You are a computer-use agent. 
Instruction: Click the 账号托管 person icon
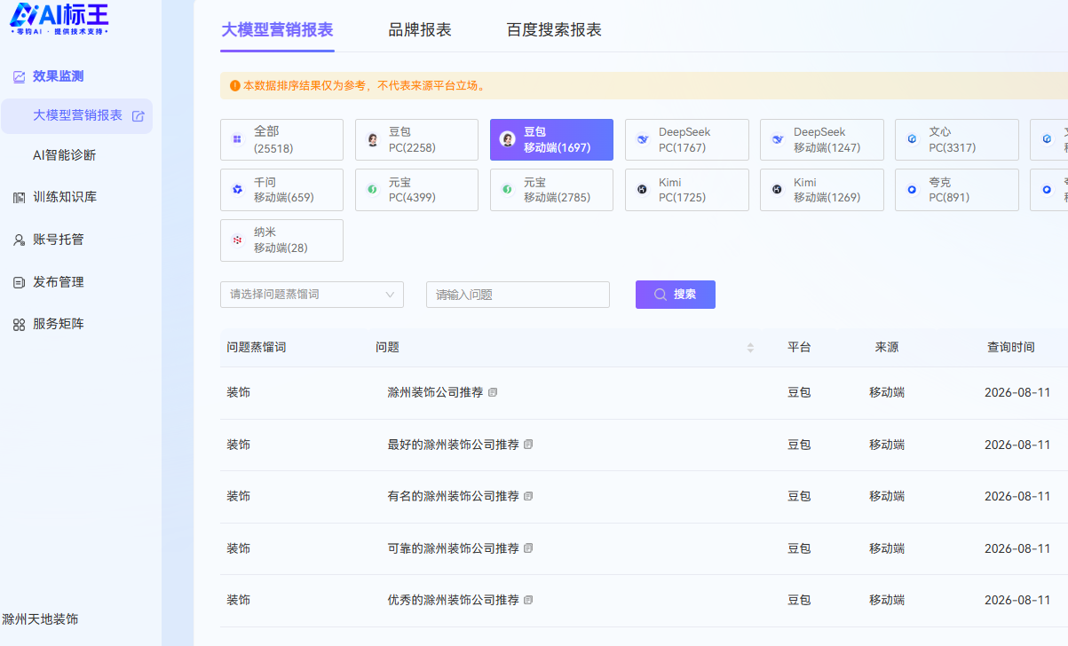pos(19,240)
